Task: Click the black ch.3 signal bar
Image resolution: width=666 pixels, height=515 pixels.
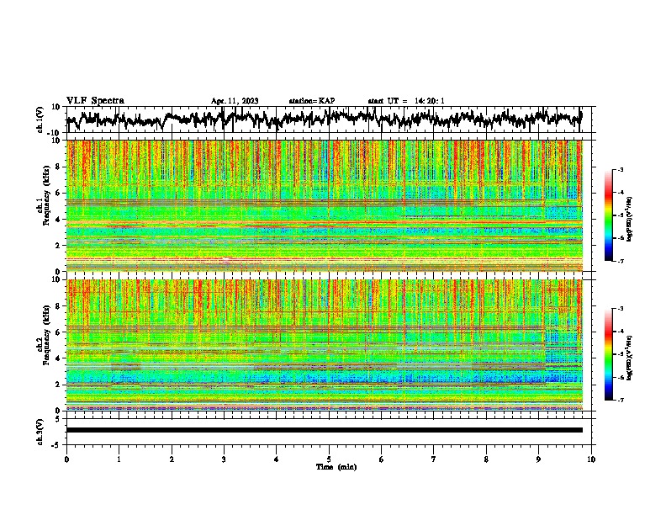Action: pos(325,430)
